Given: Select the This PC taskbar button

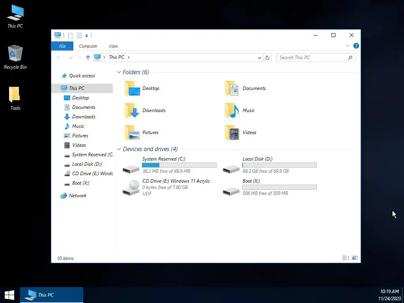Looking at the screenshot, I should pyautogui.click(x=52, y=295).
